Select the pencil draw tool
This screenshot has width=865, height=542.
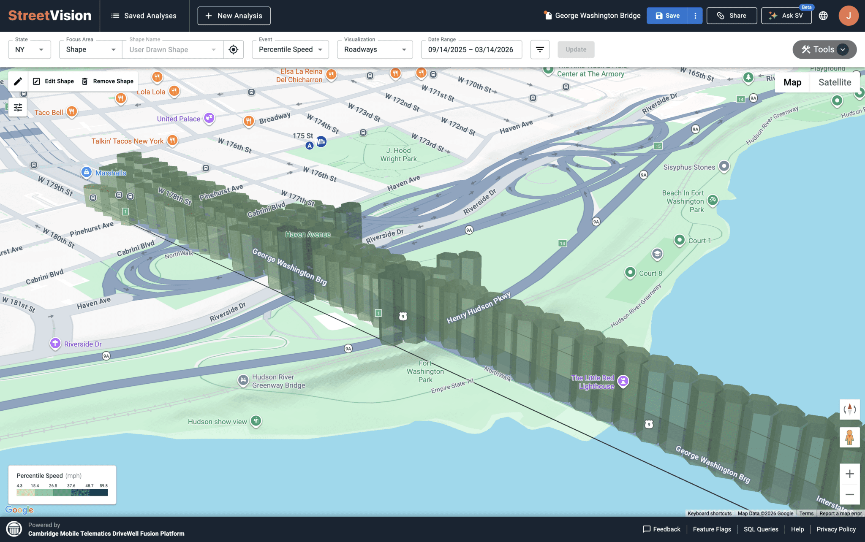(x=18, y=81)
